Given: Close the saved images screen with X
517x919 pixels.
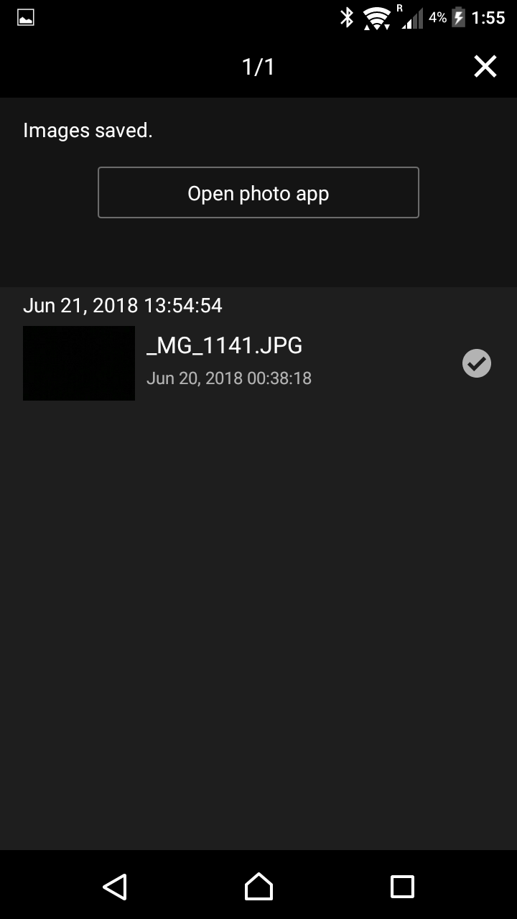Looking at the screenshot, I should pyautogui.click(x=485, y=67).
